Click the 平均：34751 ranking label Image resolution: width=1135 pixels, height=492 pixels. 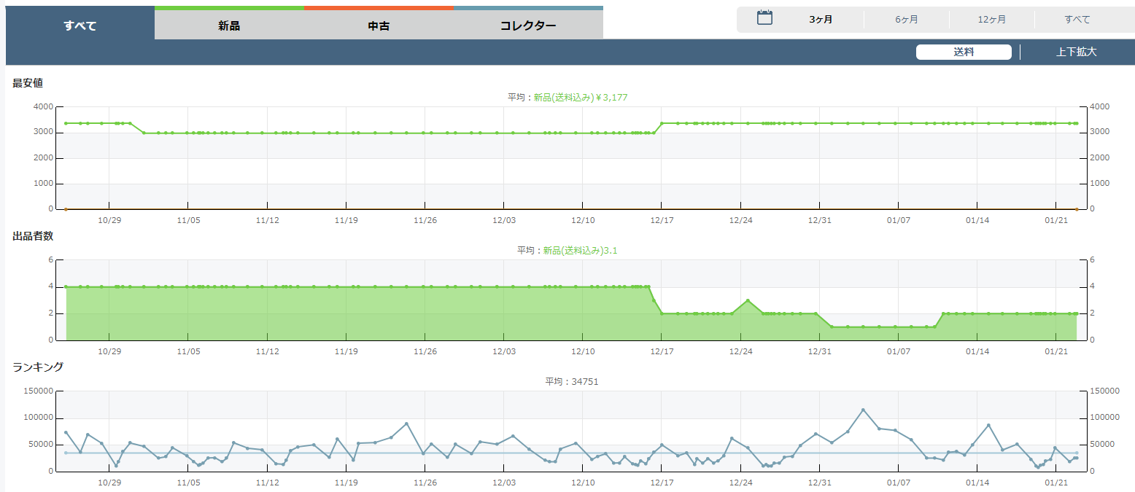[x=572, y=381]
